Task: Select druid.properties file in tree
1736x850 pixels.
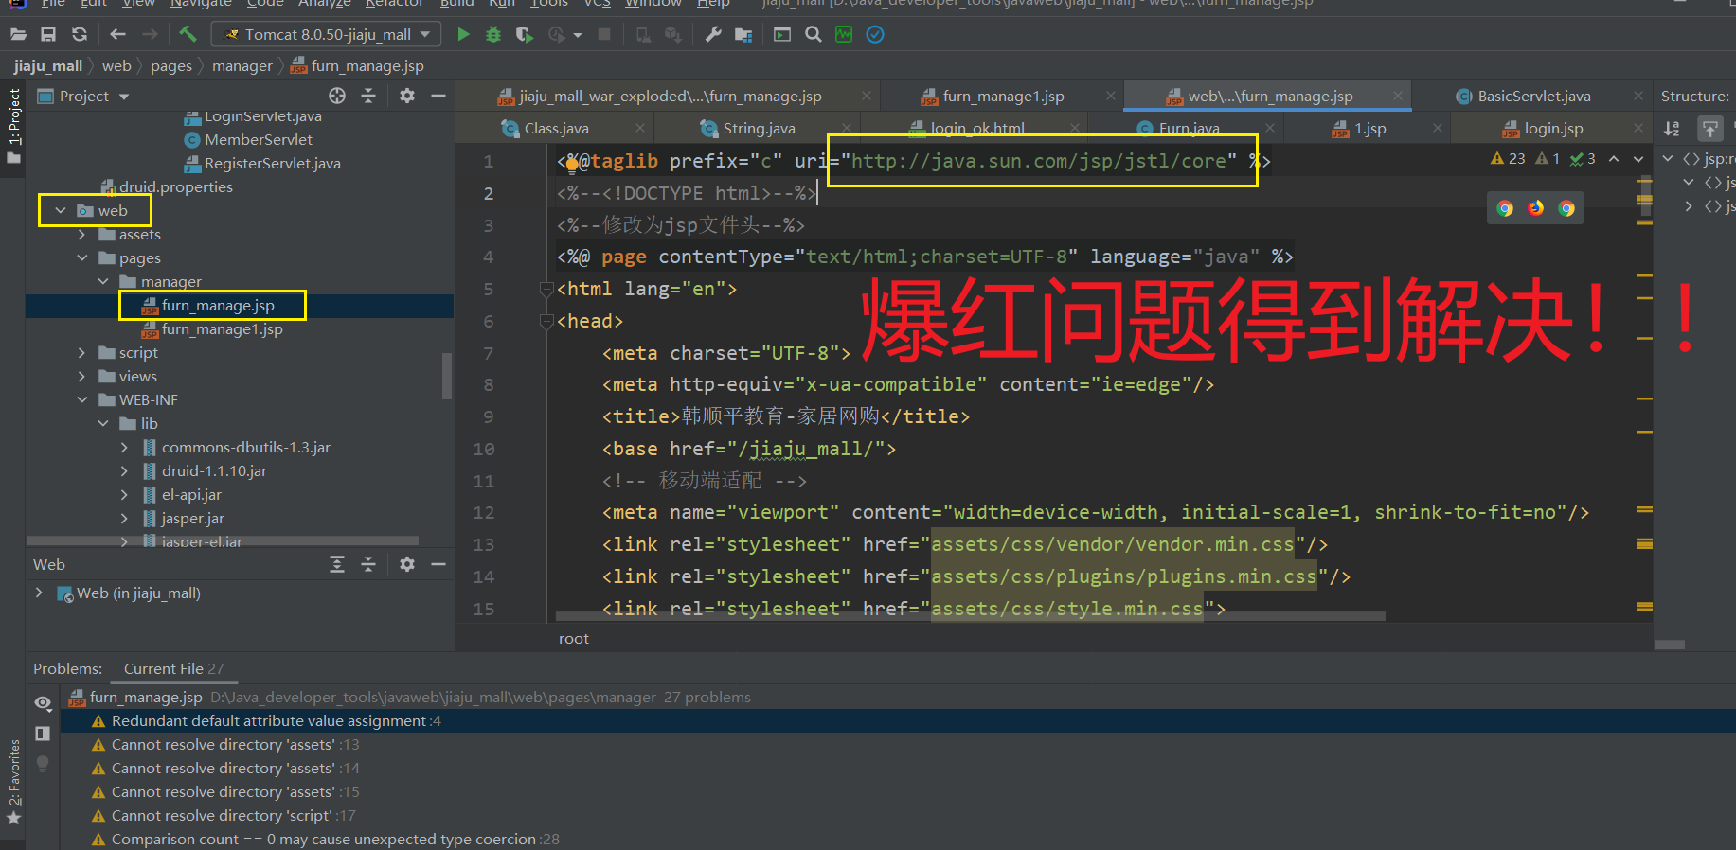Action: (175, 186)
